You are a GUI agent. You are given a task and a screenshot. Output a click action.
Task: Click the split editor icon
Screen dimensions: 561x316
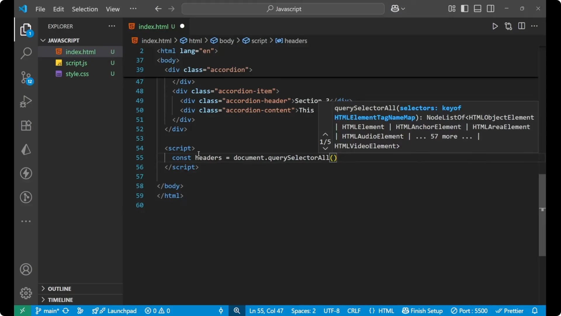click(522, 26)
